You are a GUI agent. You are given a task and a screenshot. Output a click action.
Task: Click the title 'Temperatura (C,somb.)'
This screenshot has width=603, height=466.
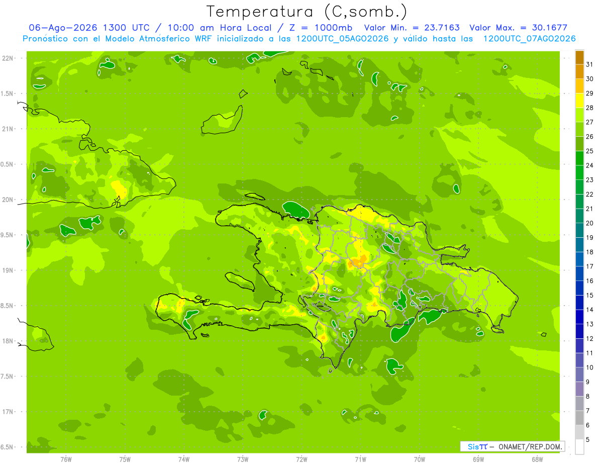[x=307, y=12]
